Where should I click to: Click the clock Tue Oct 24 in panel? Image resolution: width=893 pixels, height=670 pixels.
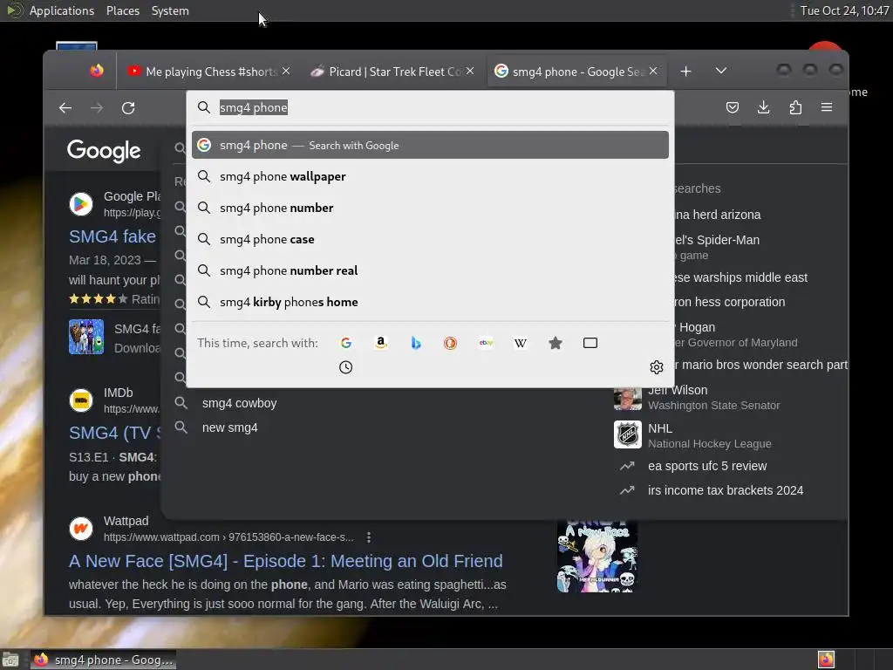(x=844, y=10)
